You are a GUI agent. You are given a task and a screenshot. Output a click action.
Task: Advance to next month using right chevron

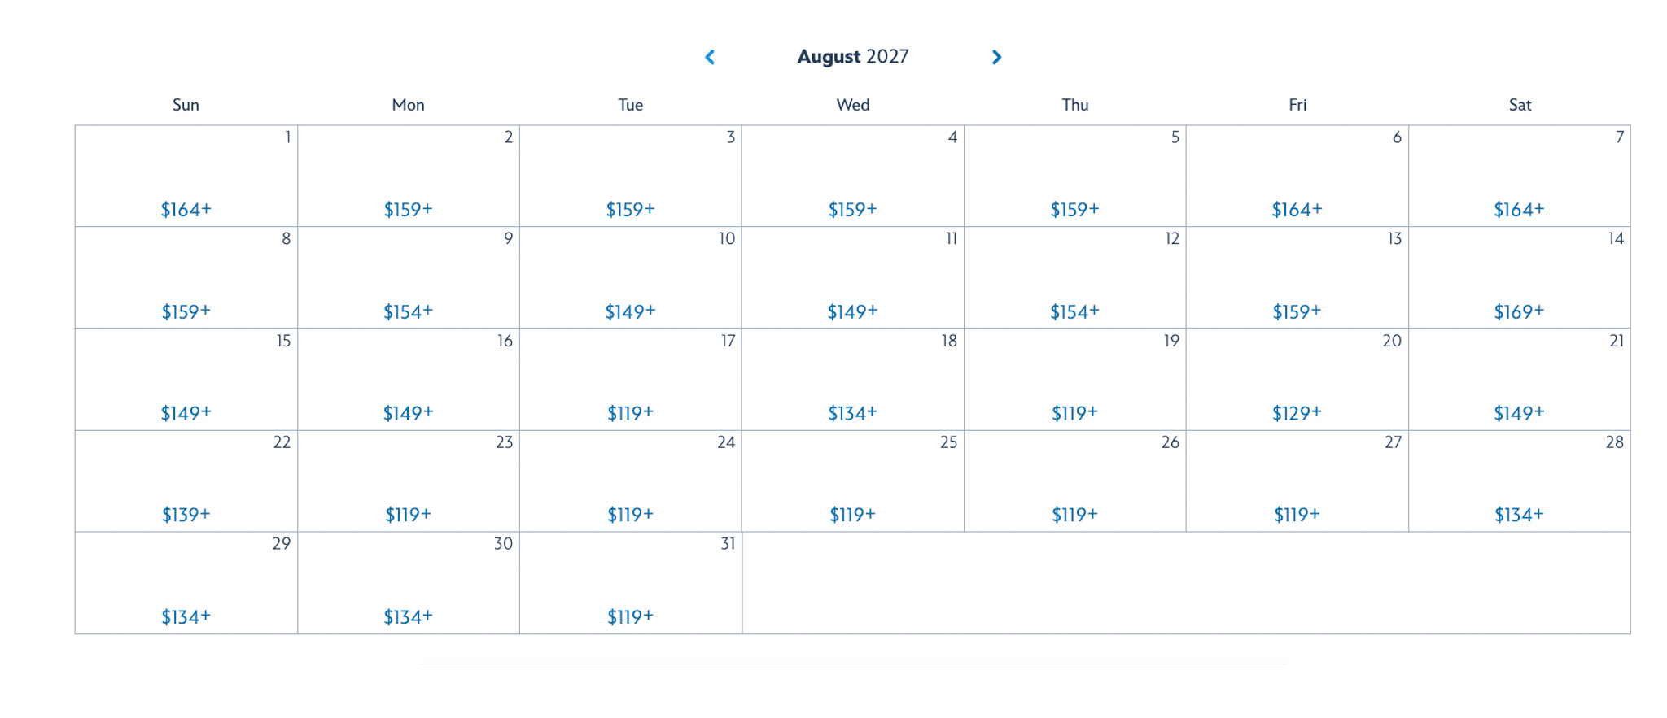(x=996, y=57)
